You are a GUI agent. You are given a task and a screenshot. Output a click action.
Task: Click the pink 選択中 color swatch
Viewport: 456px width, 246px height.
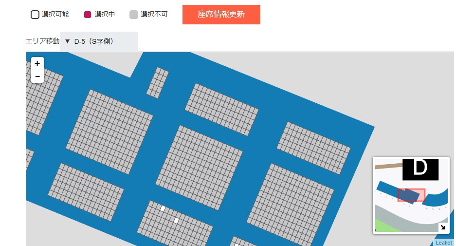[88, 15]
